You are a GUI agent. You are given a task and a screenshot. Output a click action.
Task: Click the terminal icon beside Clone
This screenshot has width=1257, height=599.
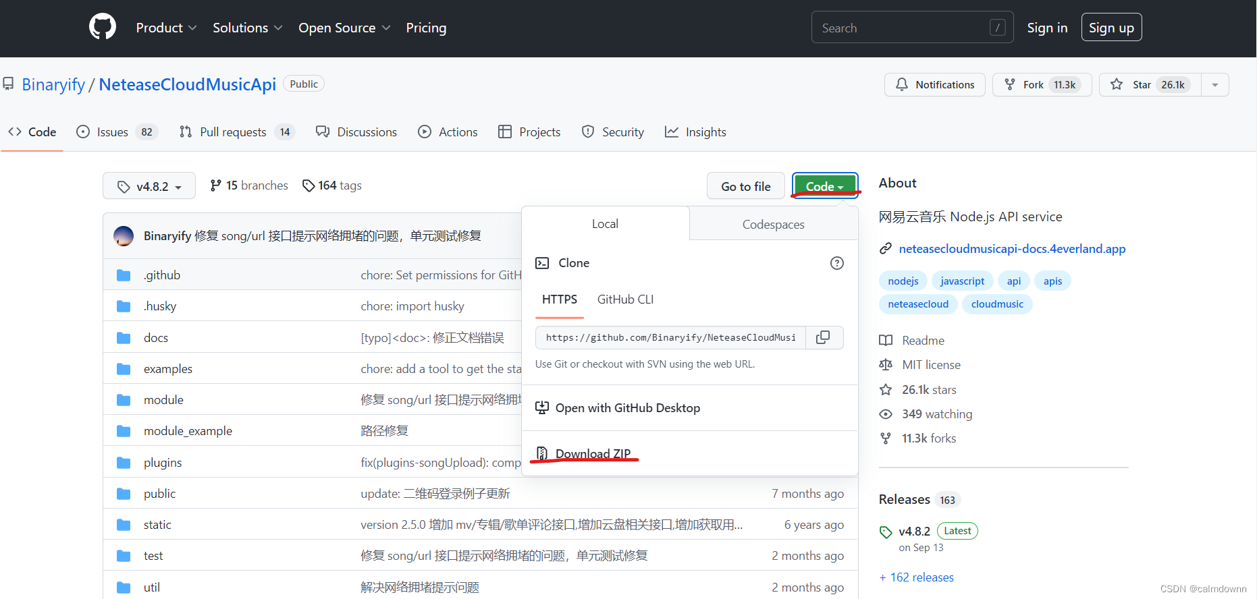[x=542, y=263]
